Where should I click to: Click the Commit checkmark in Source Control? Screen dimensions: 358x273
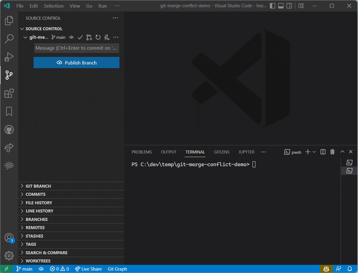tap(80, 37)
